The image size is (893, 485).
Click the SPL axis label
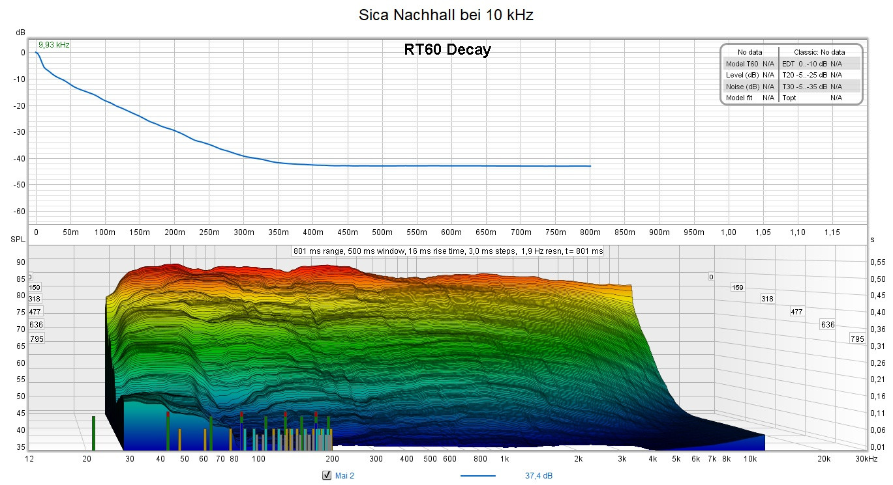[x=17, y=240]
